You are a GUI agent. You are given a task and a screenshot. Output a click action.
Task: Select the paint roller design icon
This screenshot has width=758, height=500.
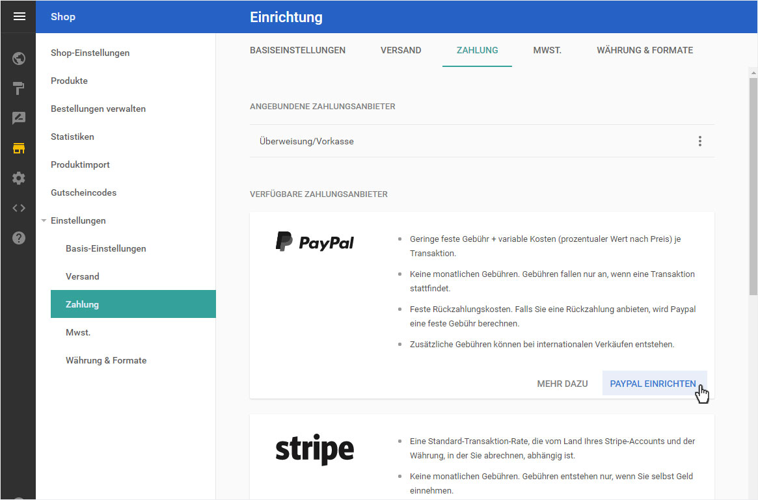19,88
